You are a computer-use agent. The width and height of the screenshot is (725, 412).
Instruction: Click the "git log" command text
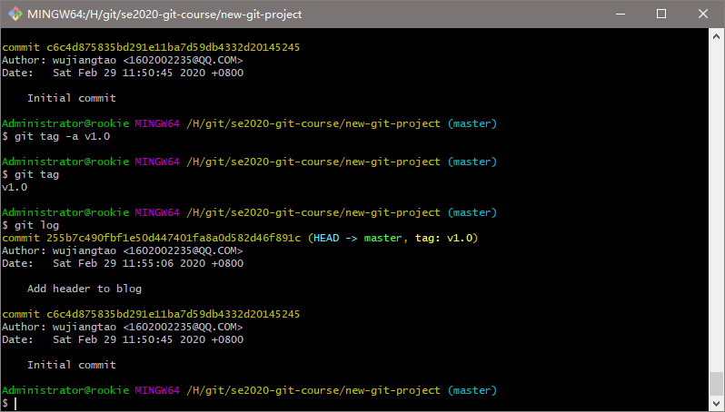coord(35,225)
